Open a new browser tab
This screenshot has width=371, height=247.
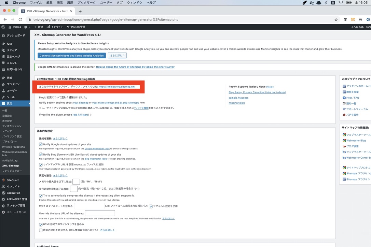click(80, 11)
